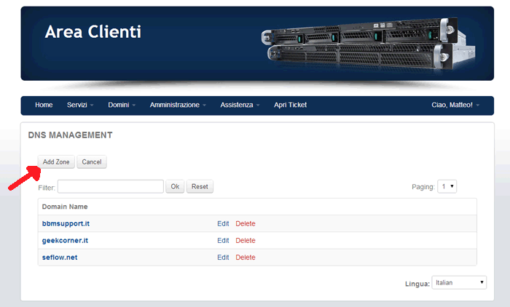
Task: Delete the bbmsupport.it zone
Action: point(246,223)
